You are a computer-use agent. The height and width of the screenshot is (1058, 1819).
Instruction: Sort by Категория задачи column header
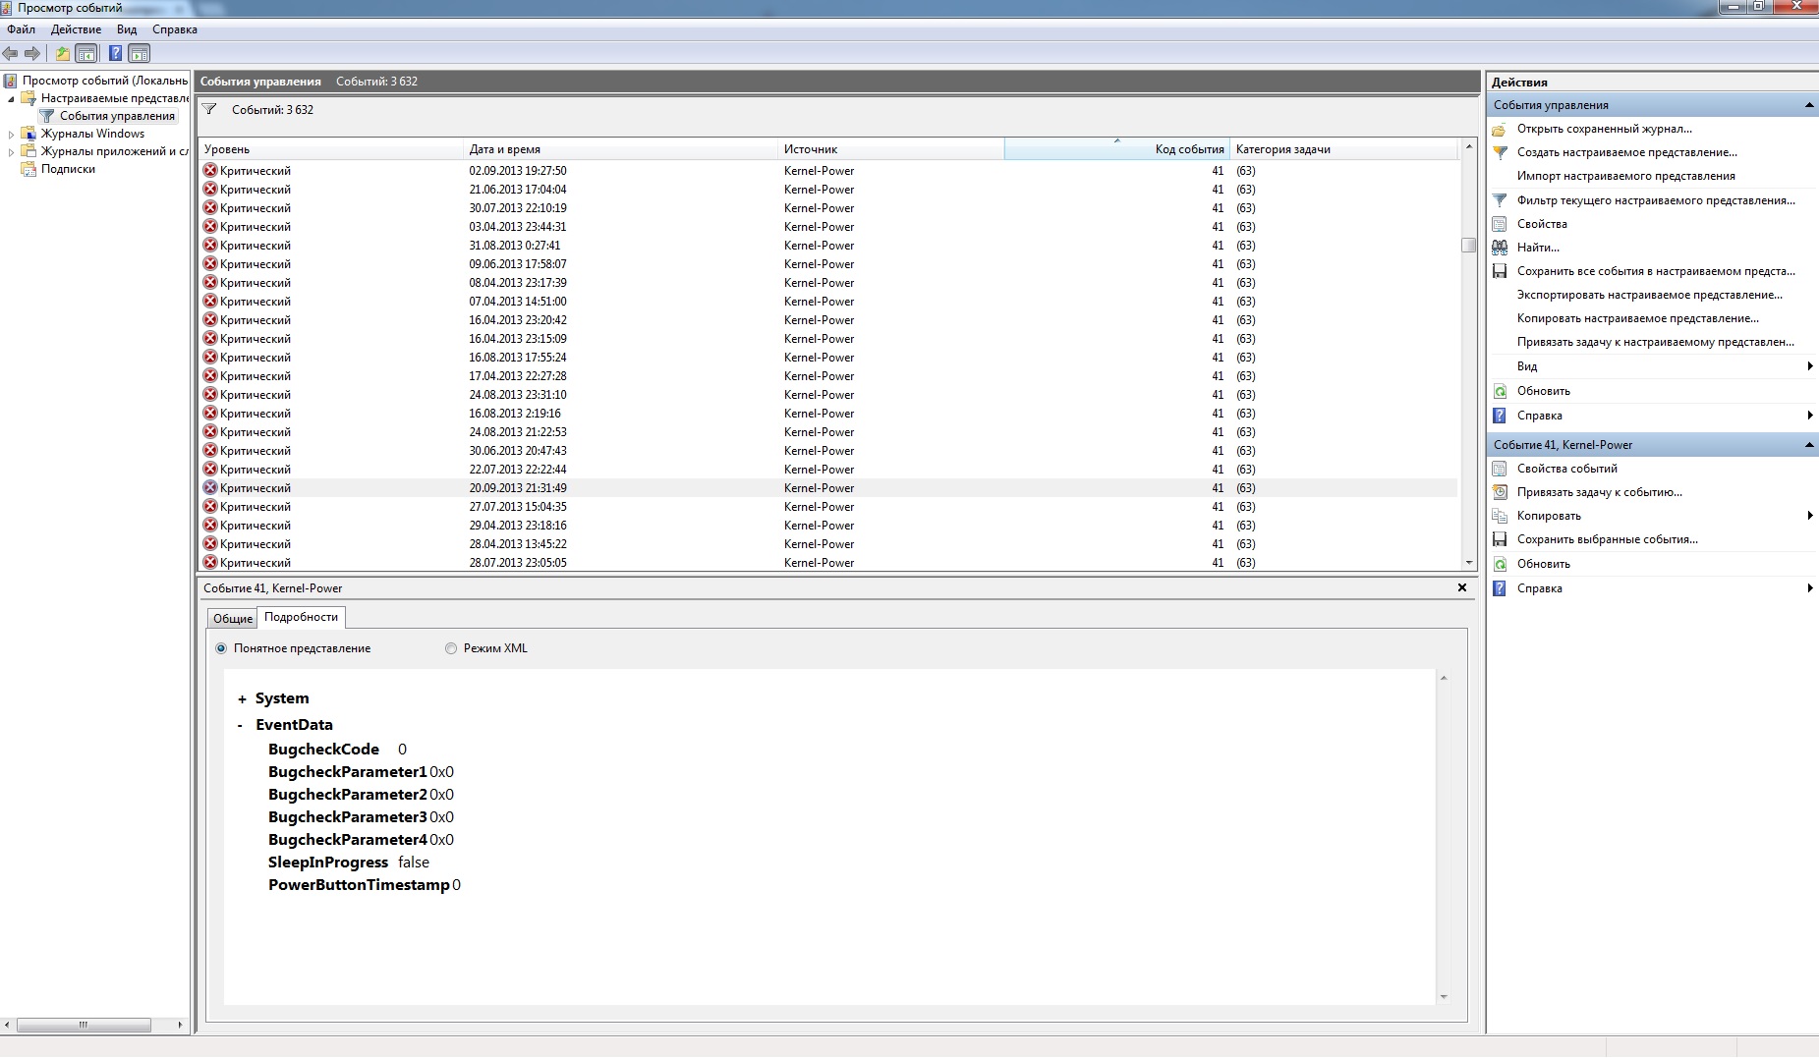click(x=1343, y=149)
